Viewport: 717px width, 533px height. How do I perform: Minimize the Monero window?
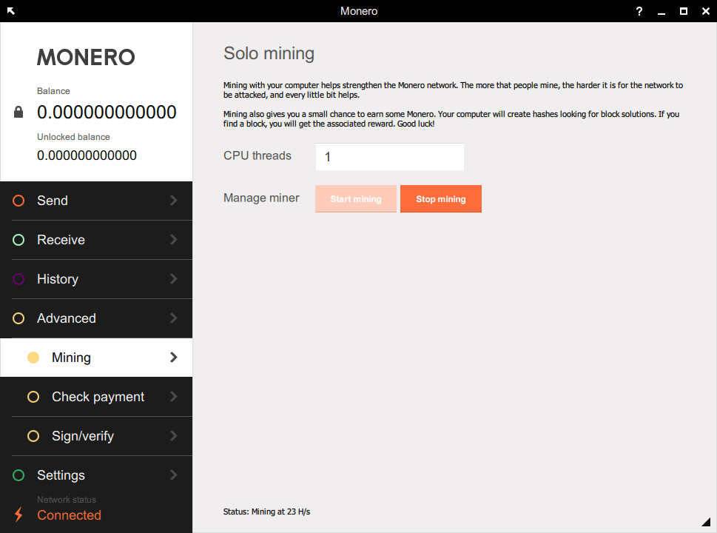662,14
